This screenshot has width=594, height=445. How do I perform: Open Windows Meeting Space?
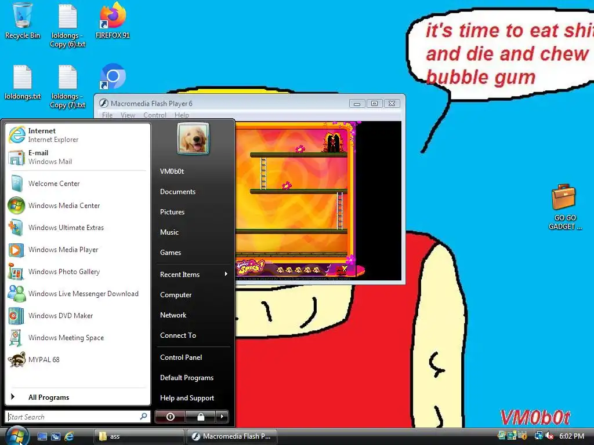(x=78, y=338)
